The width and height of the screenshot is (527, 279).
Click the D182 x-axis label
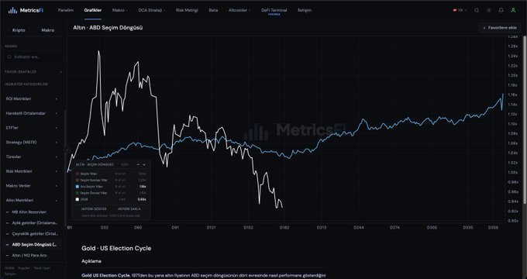284,228
